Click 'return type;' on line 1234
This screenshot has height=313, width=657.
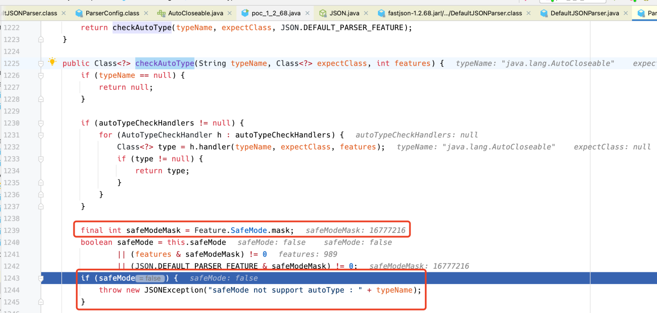click(x=162, y=171)
